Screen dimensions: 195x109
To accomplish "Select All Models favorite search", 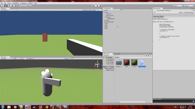I will [x=110, y=61].
